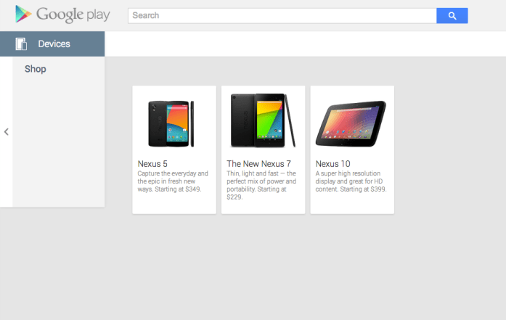Open The New Nexus 7 product image

[x=263, y=120]
